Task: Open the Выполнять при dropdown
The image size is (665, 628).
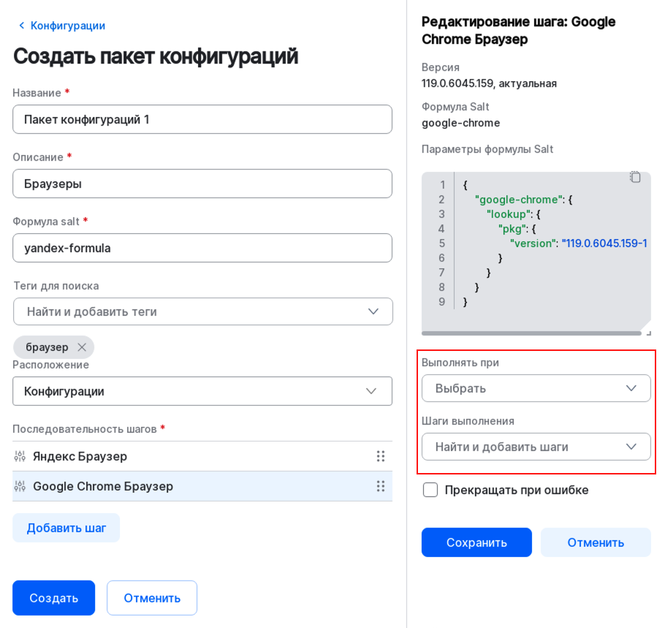Action: [x=536, y=388]
